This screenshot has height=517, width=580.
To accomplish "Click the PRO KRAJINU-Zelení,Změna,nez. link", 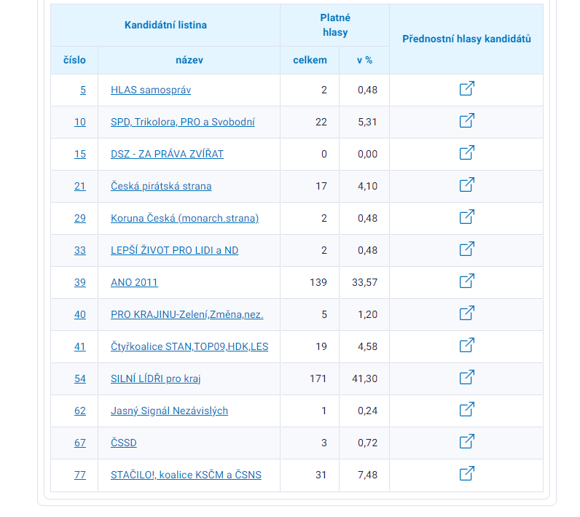I will [187, 314].
